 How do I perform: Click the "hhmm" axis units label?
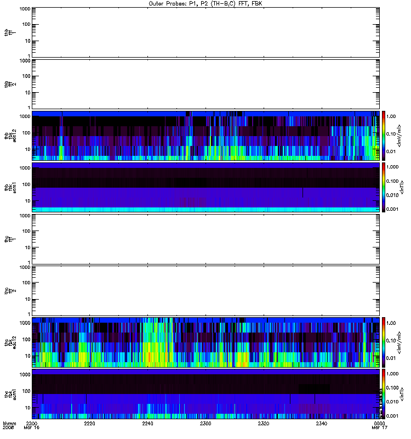click(x=9, y=423)
